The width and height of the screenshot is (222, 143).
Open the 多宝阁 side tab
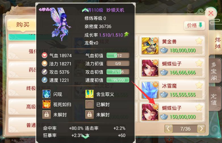pos(214,71)
